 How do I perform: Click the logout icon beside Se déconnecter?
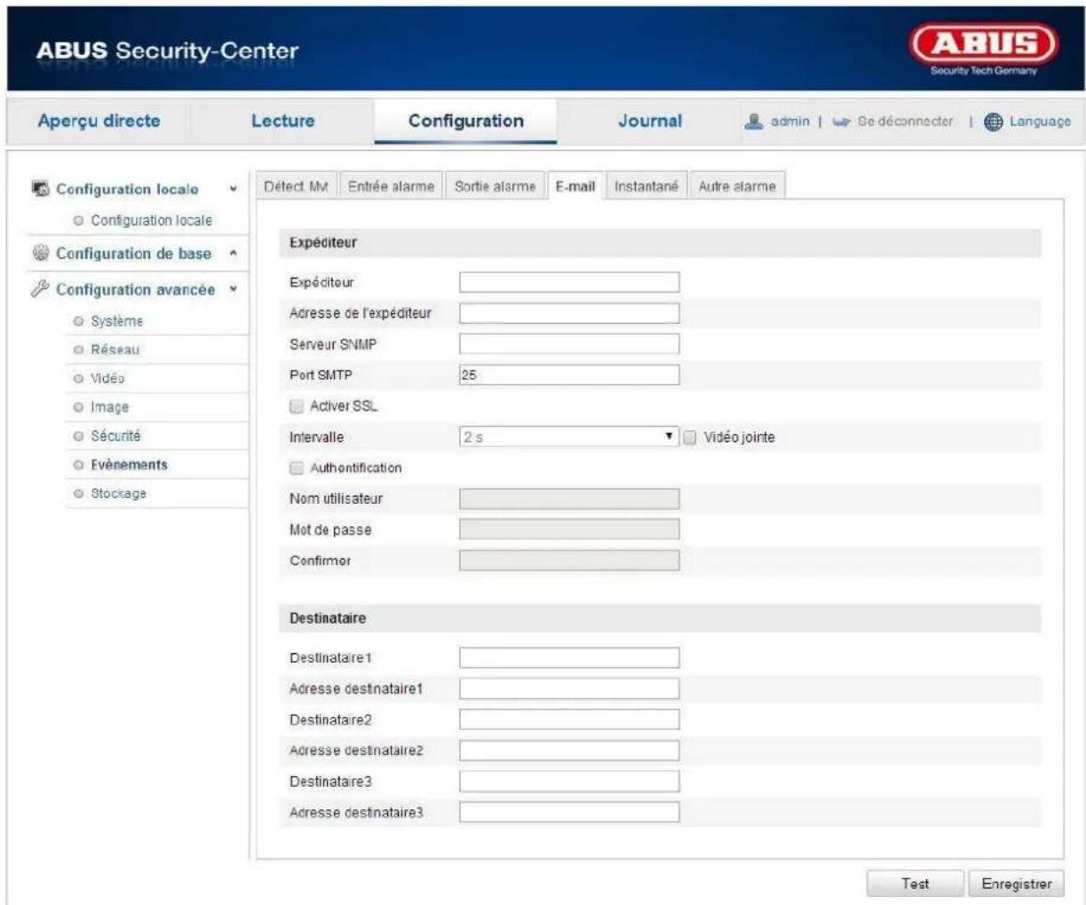pyautogui.click(x=842, y=122)
